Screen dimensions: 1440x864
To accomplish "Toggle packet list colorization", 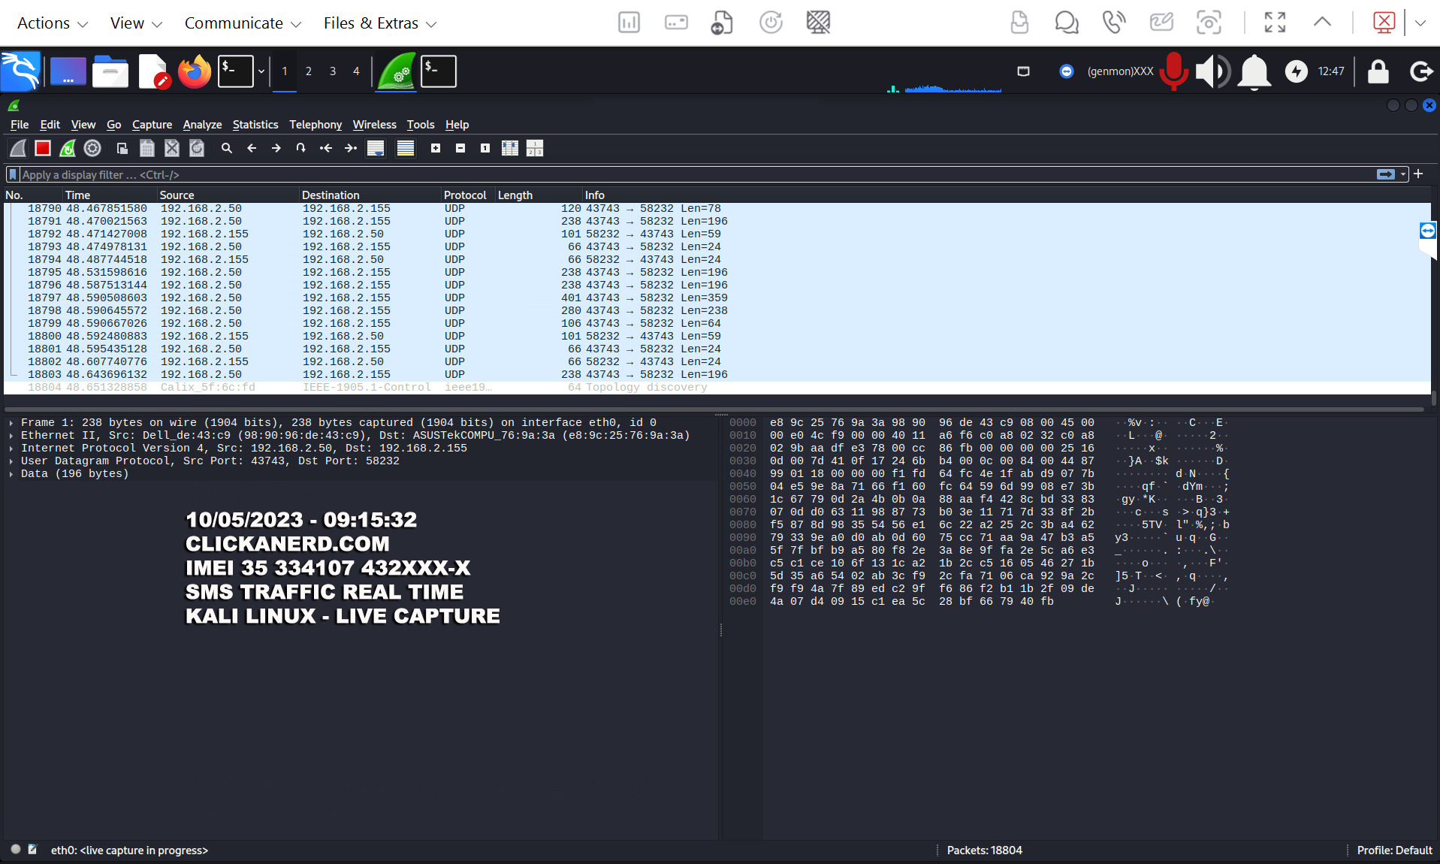I will coord(406,149).
